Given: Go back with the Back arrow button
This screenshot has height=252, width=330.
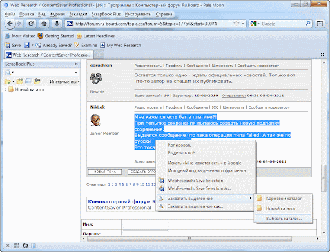Looking at the screenshot, I should pyautogui.click(x=10, y=24).
